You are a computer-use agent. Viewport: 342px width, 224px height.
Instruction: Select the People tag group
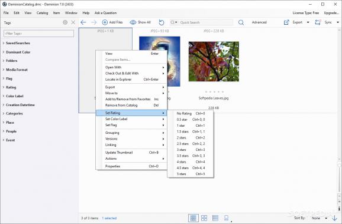click(11, 131)
